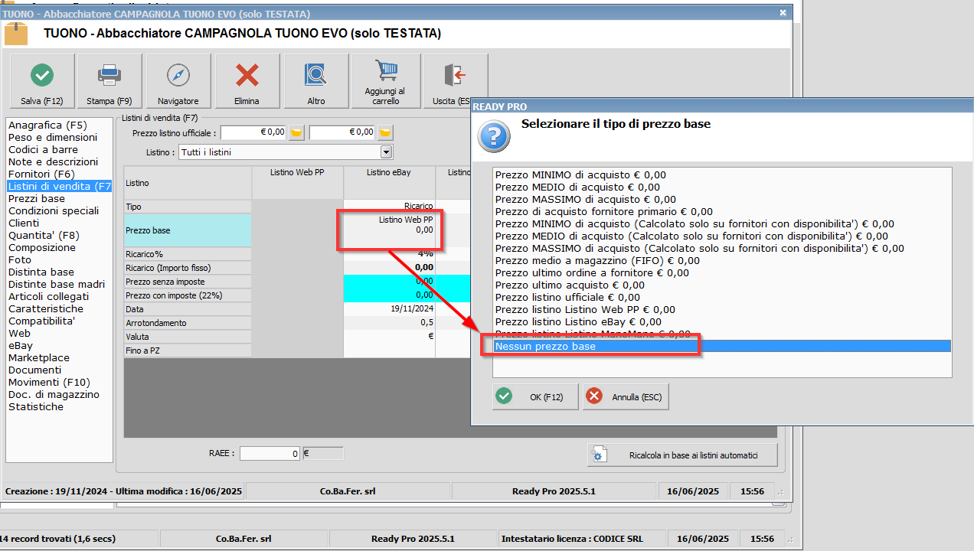Go to Peso e dimensioni section
Screen dimensions: 974x551
point(53,137)
